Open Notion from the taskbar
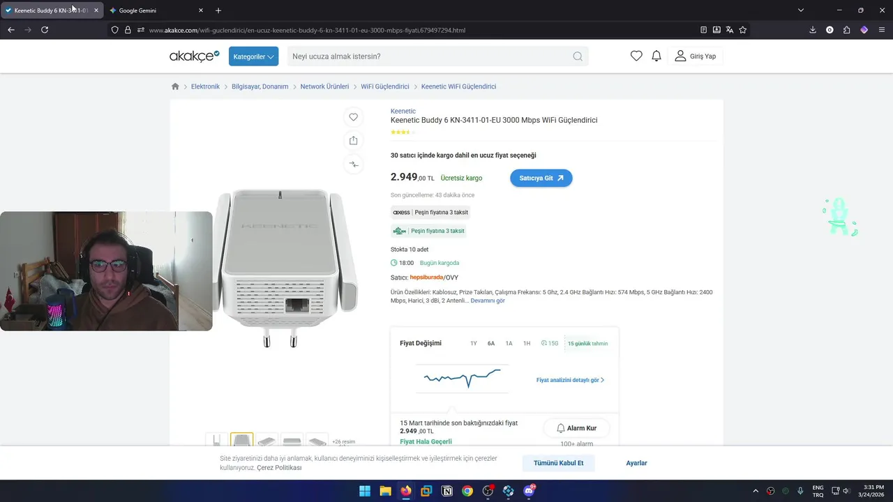The image size is (893, 502). [x=446, y=491]
